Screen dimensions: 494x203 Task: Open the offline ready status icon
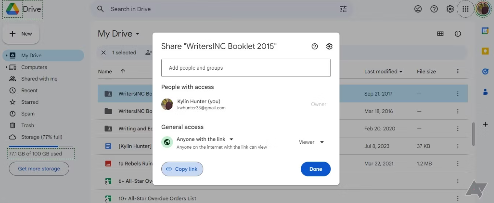coord(418,9)
